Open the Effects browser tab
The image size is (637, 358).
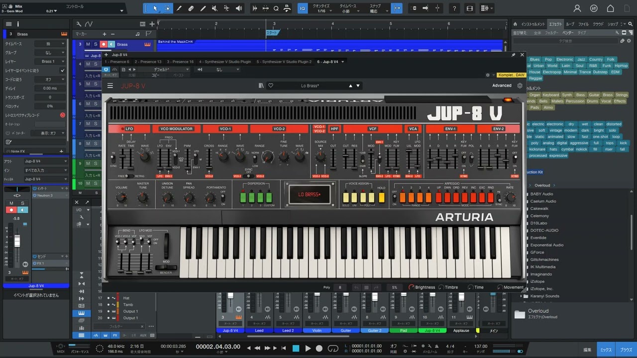click(555, 24)
